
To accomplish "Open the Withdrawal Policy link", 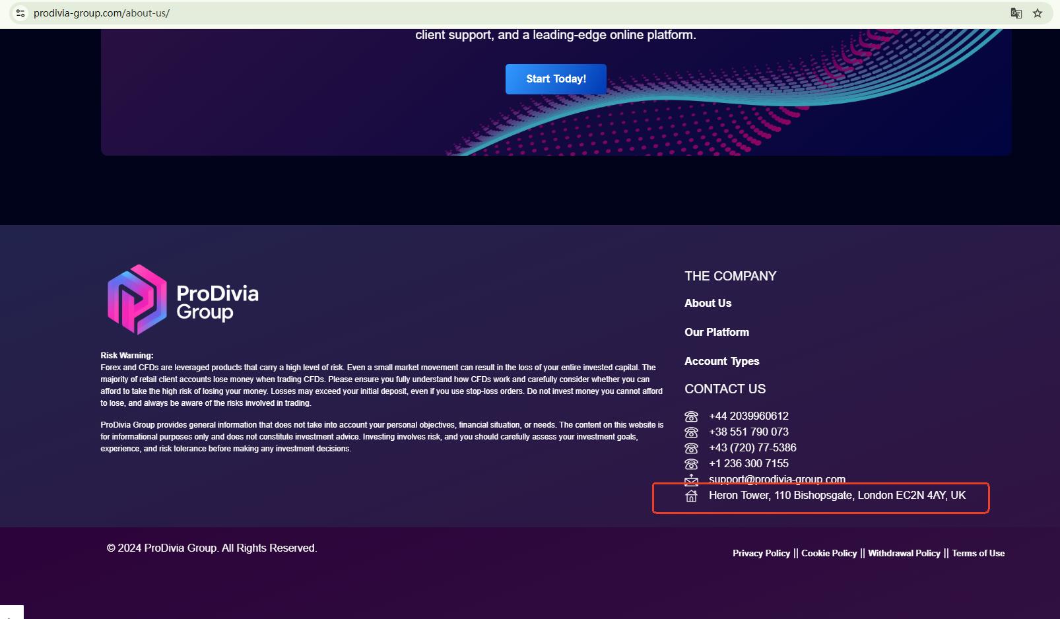I will pos(904,554).
